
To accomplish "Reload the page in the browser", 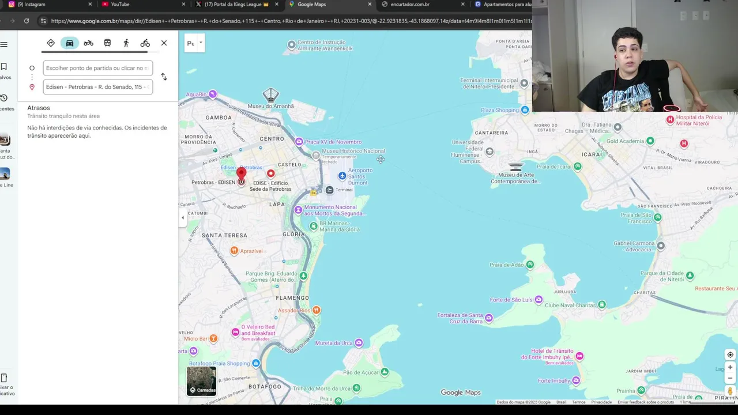I will (27, 21).
